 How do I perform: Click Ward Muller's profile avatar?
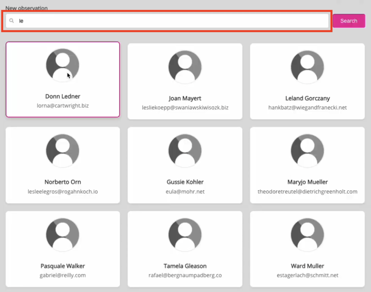(x=307, y=235)
